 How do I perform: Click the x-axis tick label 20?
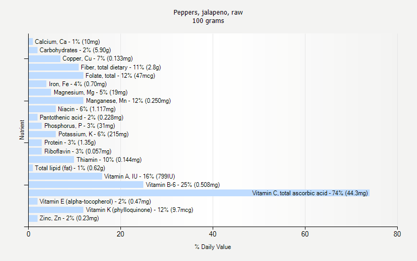point(120,234)
